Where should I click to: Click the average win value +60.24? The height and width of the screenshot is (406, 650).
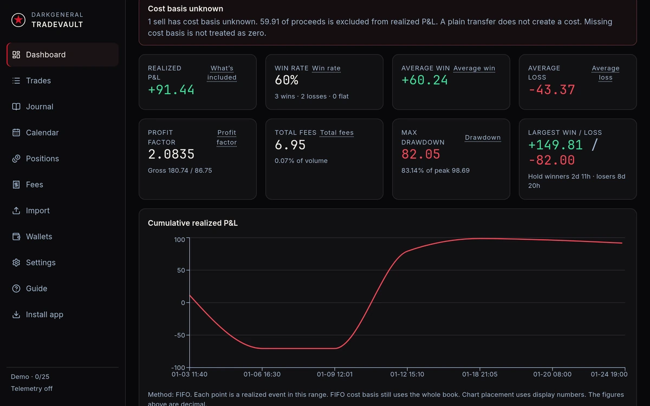click(x=425, y=80)
